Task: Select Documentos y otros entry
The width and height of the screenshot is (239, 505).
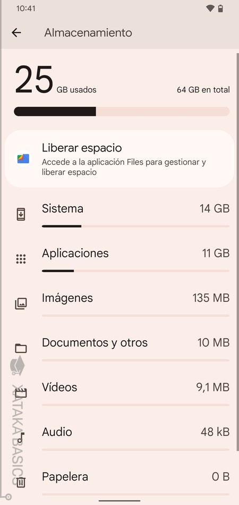Action: [119, 348]
